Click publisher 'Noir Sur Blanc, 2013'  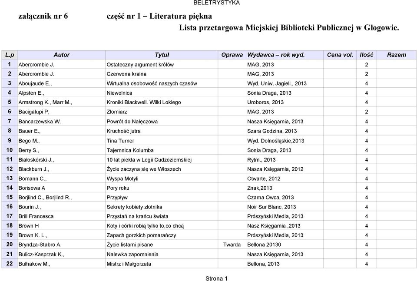pyautogui.click(x=271, y=207)
